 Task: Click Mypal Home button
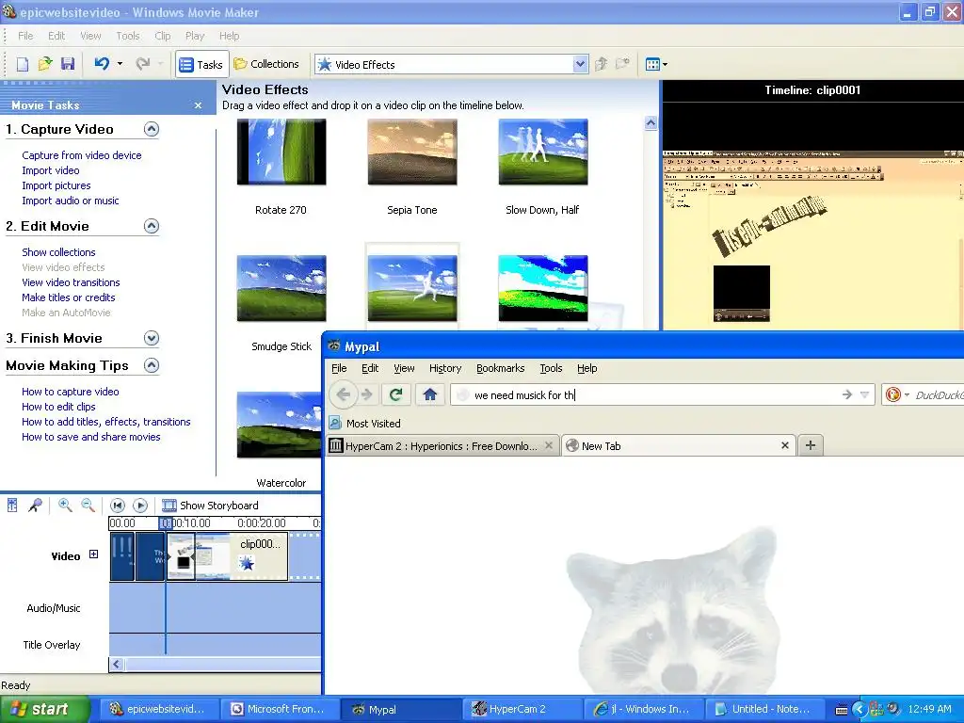pyautogui.click(x=429, y=394)
